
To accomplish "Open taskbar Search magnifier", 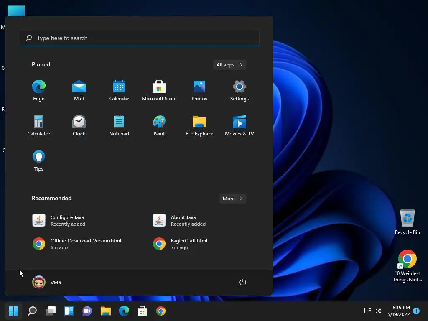I will (x=32, y=311).
